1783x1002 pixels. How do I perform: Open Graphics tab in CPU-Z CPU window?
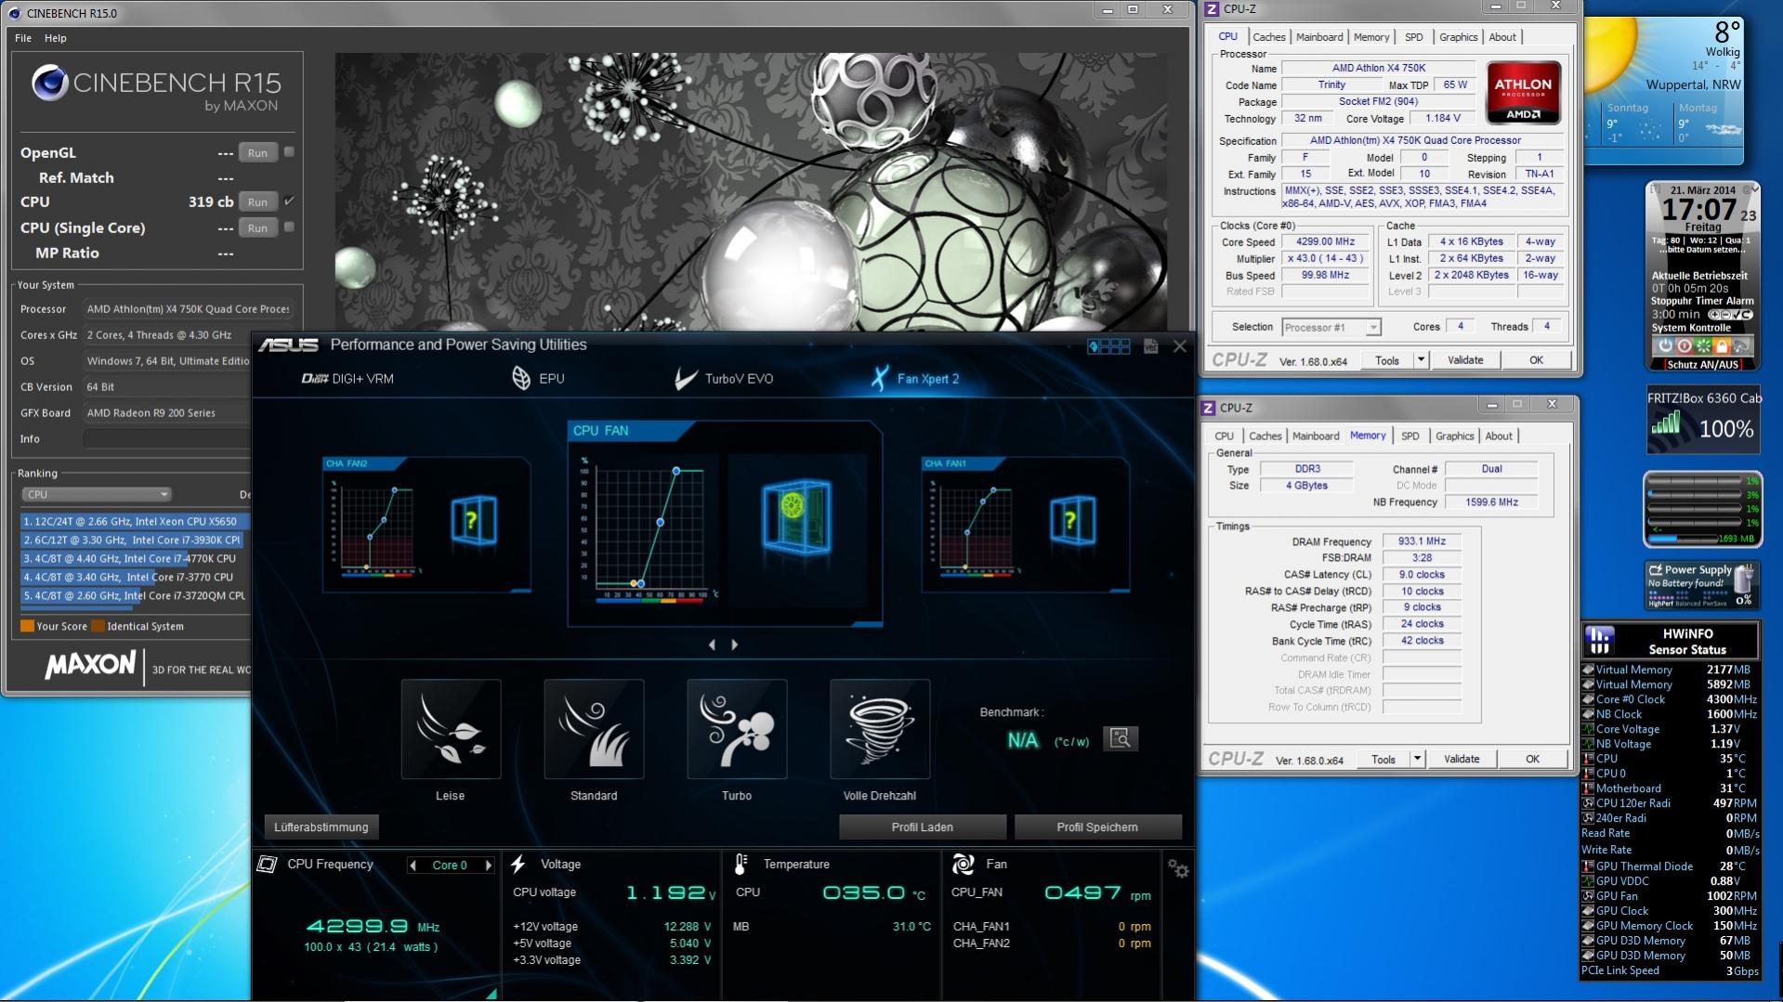pos(1458,37)
